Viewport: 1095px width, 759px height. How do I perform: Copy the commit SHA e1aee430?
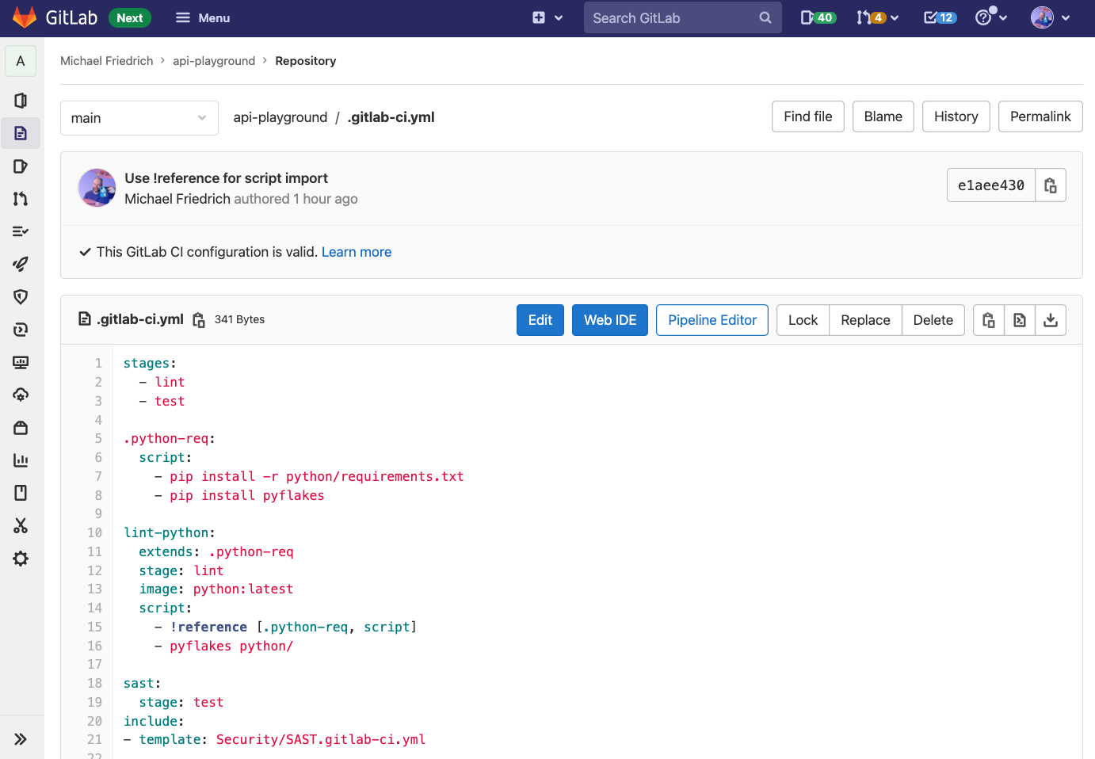tap(1051, 185)
